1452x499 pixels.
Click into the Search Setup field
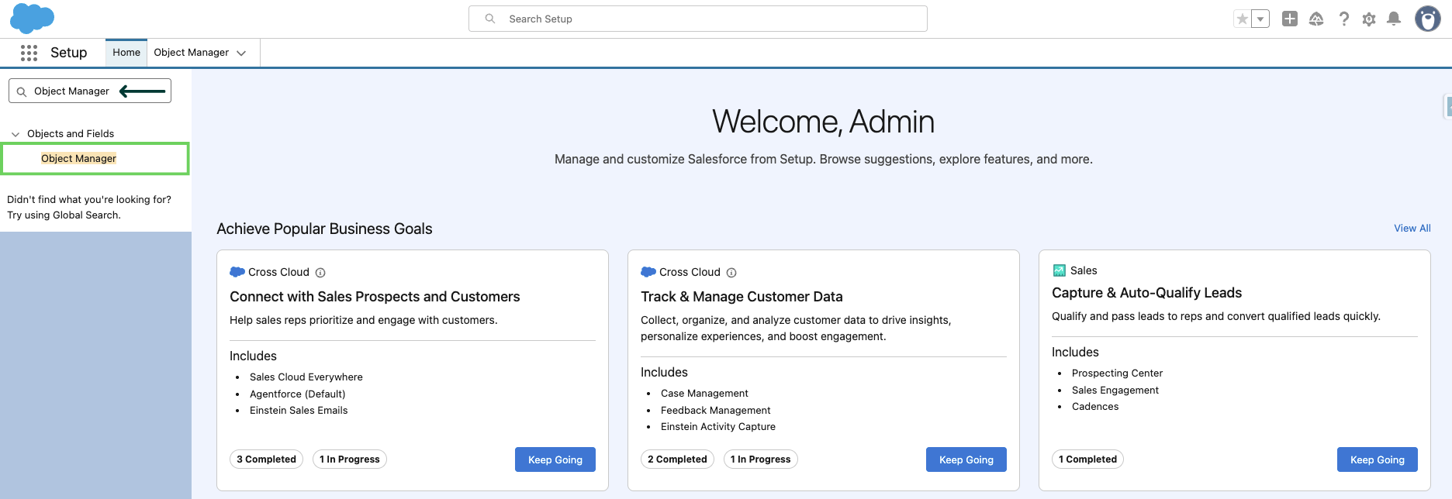click(698, 19)
